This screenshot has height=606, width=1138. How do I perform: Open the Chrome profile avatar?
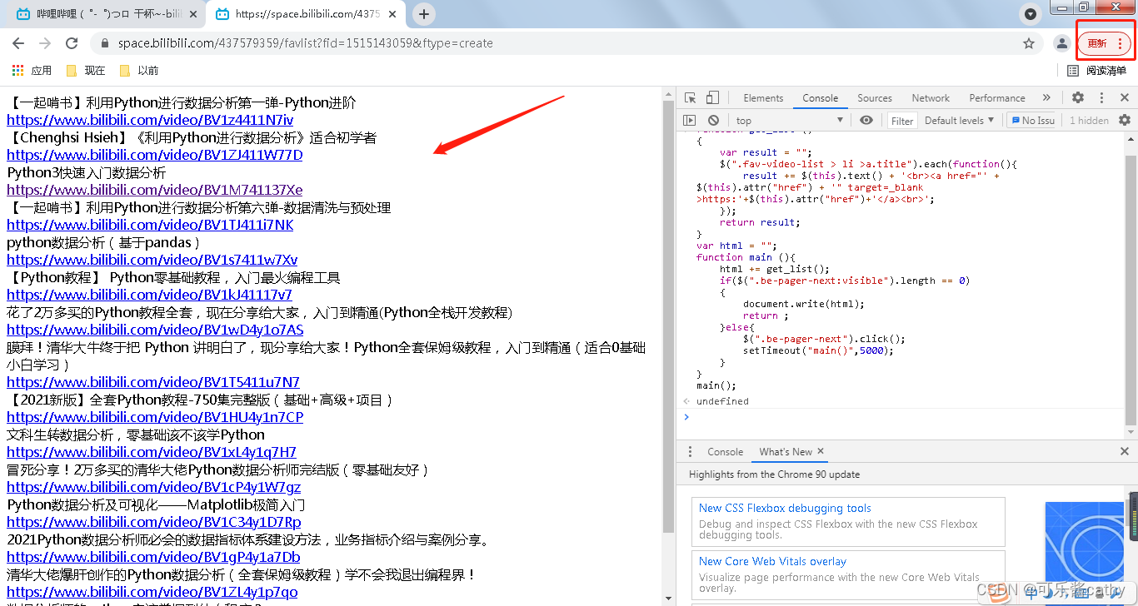1061,43
